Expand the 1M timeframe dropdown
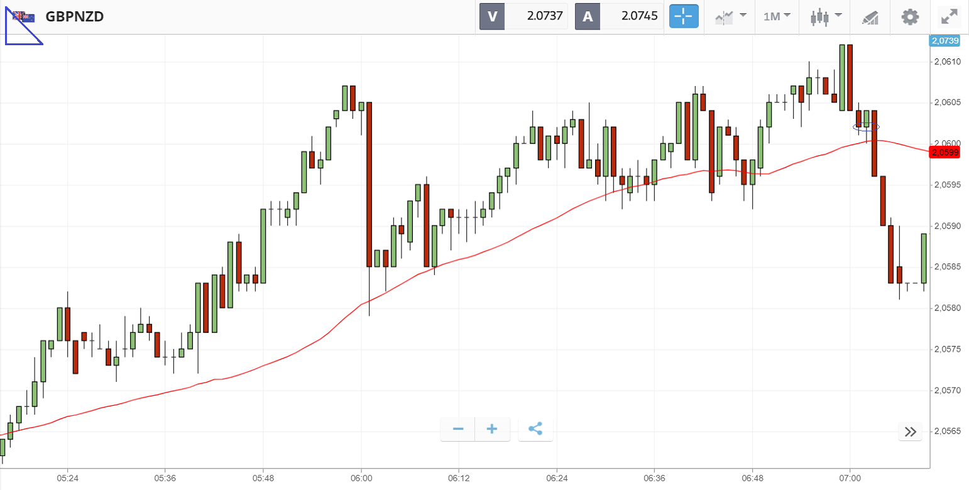The width and height of the screenshot is (969, 490). [777, 16]
